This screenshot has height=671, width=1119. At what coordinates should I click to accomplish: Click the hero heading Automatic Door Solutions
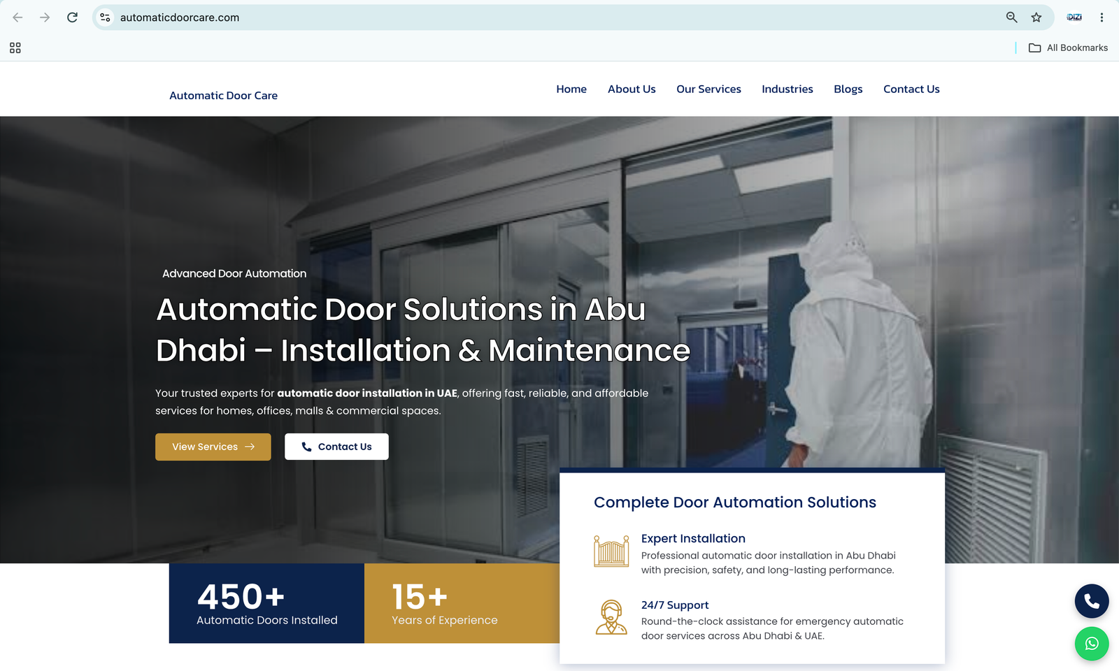(x=423, y=330)
